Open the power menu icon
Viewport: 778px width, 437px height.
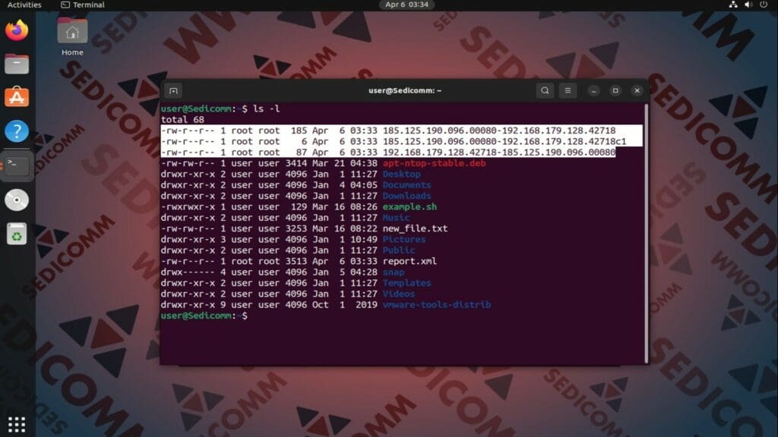[764, 5]
